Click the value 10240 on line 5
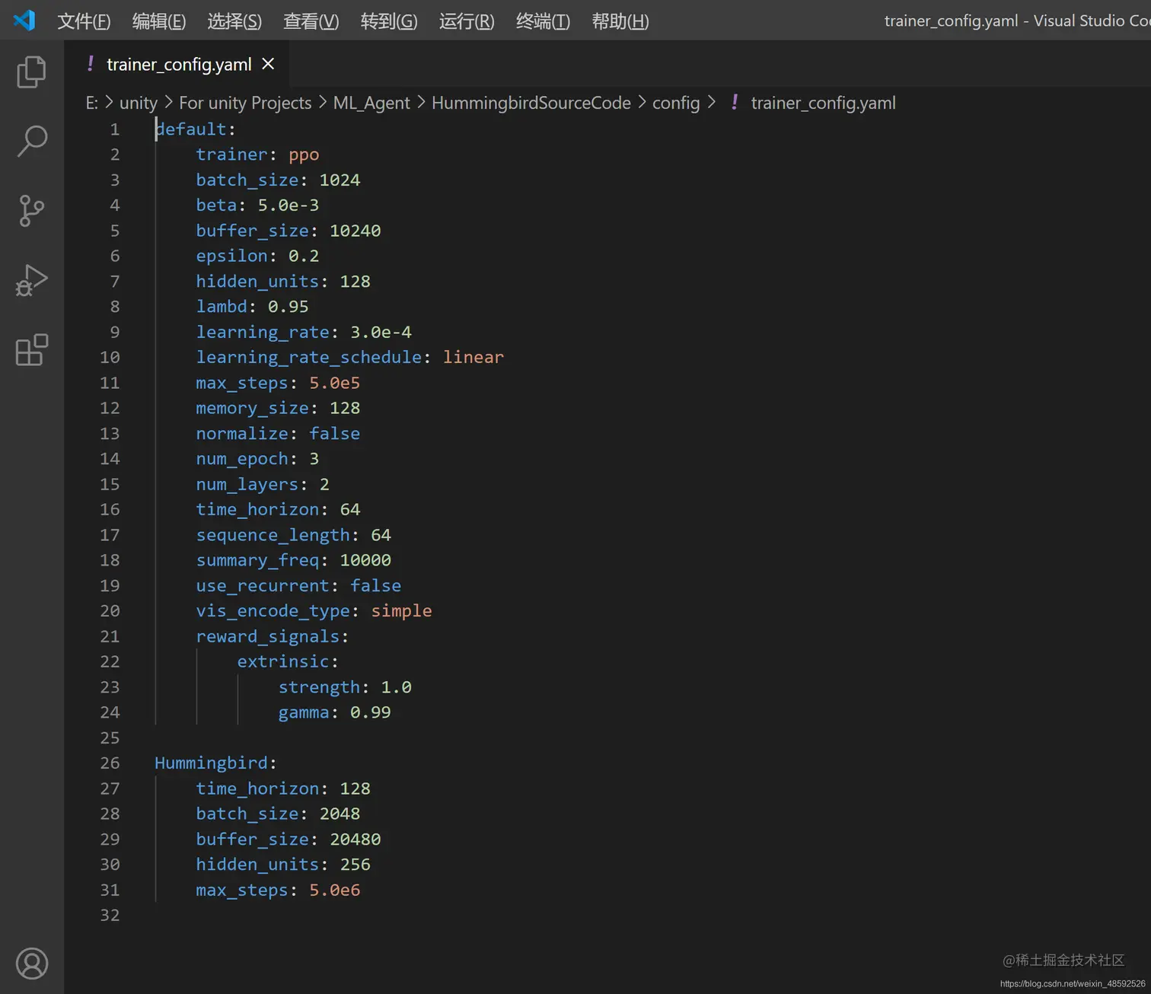The width and height of the screenshot is (1151, 994). (x=355, y=231)
